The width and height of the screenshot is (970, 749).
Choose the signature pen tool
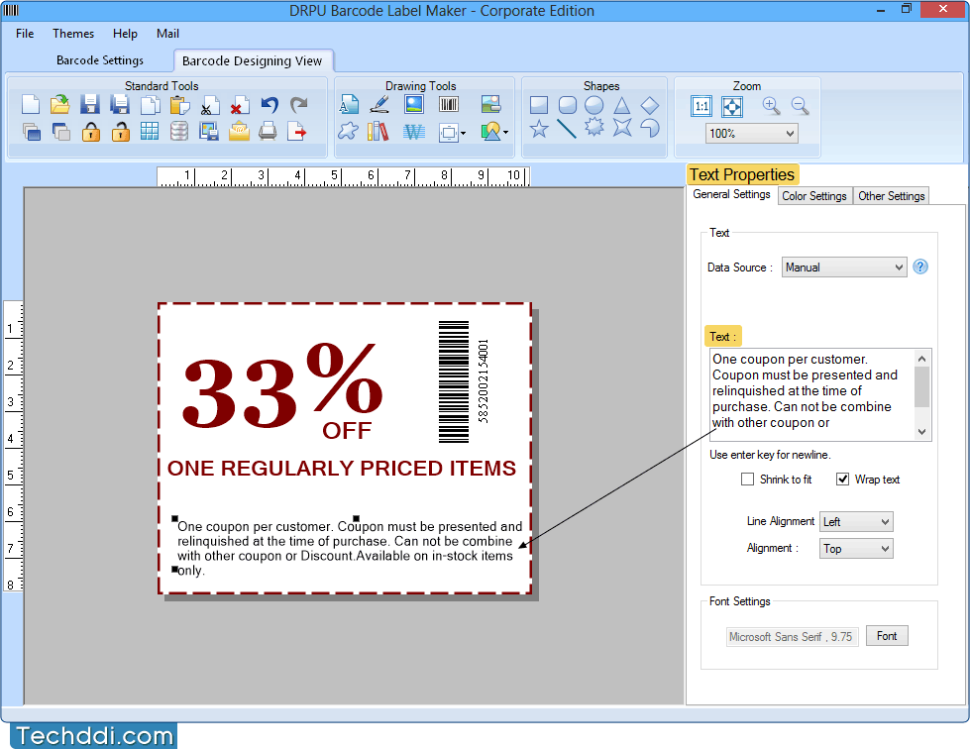[x=379, y=104]
